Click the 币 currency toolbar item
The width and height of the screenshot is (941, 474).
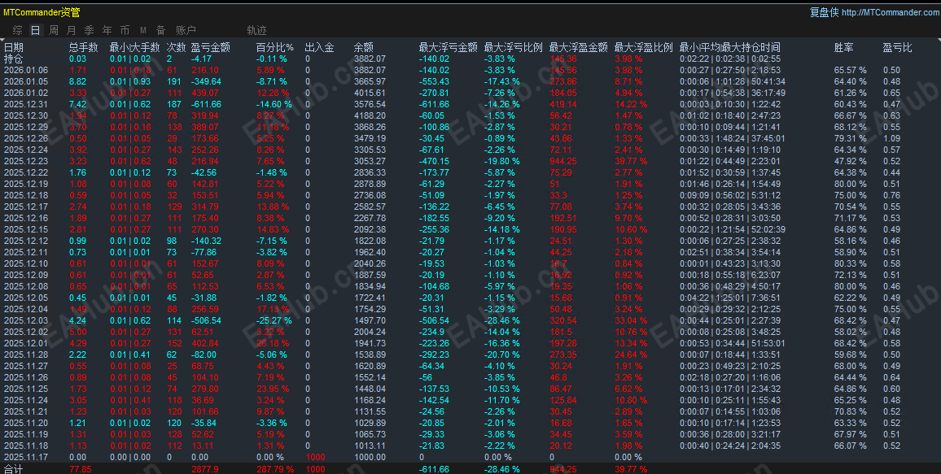(125, 29)
